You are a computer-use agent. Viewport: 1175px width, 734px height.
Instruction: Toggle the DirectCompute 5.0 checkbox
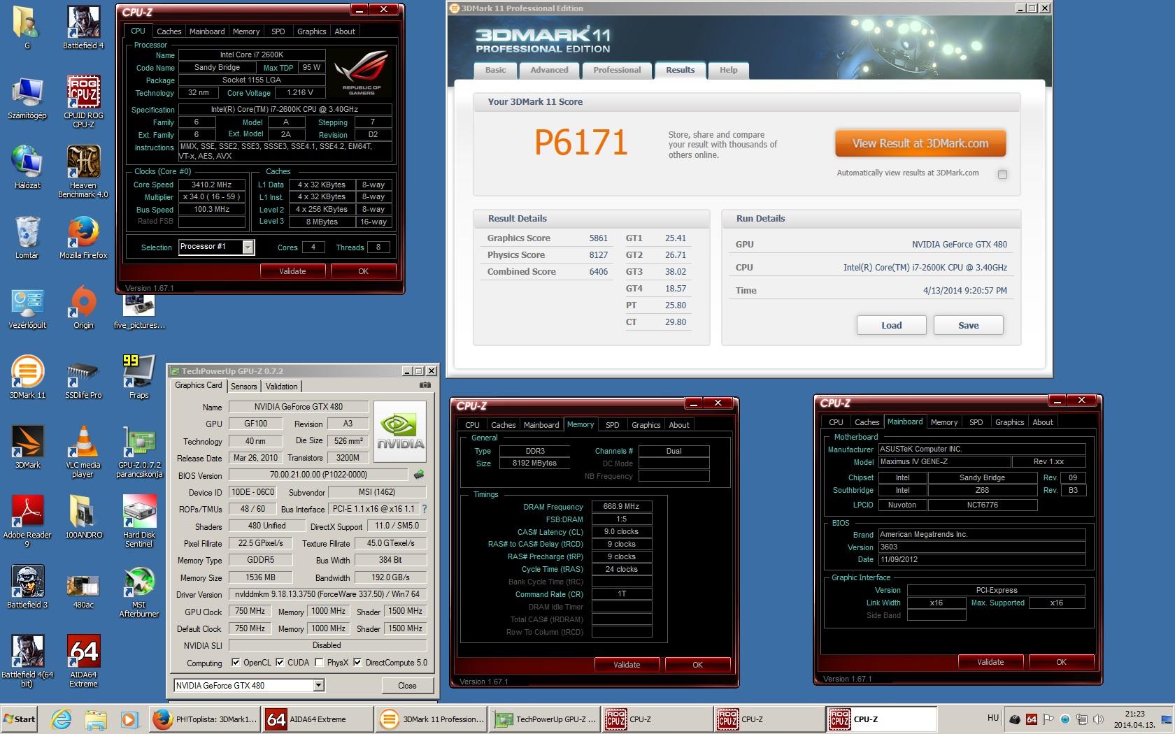[357, 663]
